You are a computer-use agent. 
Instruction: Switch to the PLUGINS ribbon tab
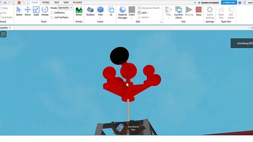(x=77, y=3)
